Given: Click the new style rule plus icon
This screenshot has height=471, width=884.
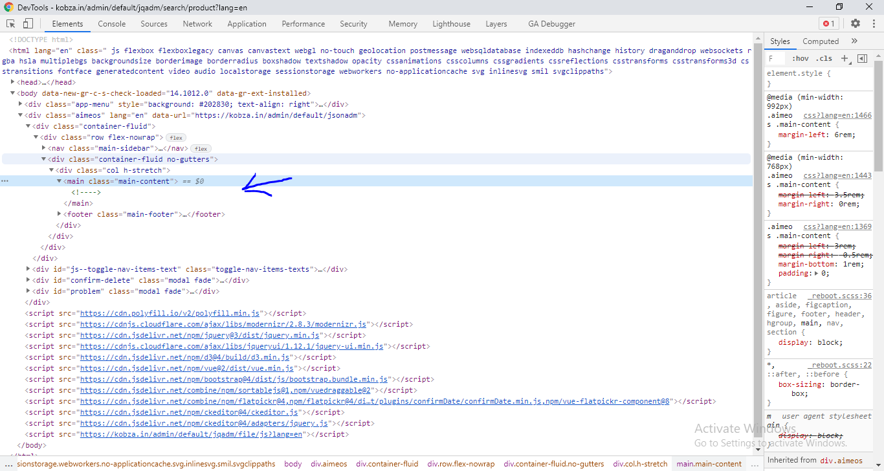Looking at the screenshot, I should click(x=844, y=58).
